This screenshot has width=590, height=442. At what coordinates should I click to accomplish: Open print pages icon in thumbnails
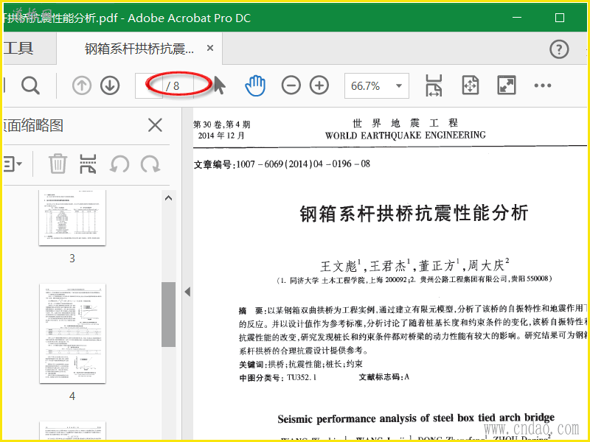88,164
